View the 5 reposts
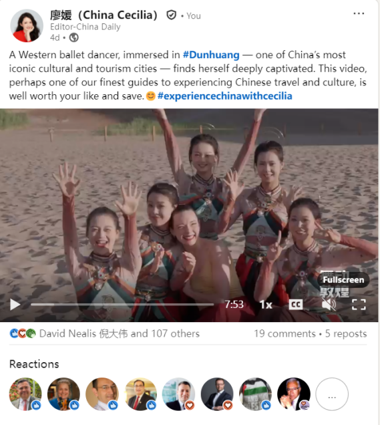Viewport: 380px width, 425px height. pyautogui.click(x=346, y=333)
